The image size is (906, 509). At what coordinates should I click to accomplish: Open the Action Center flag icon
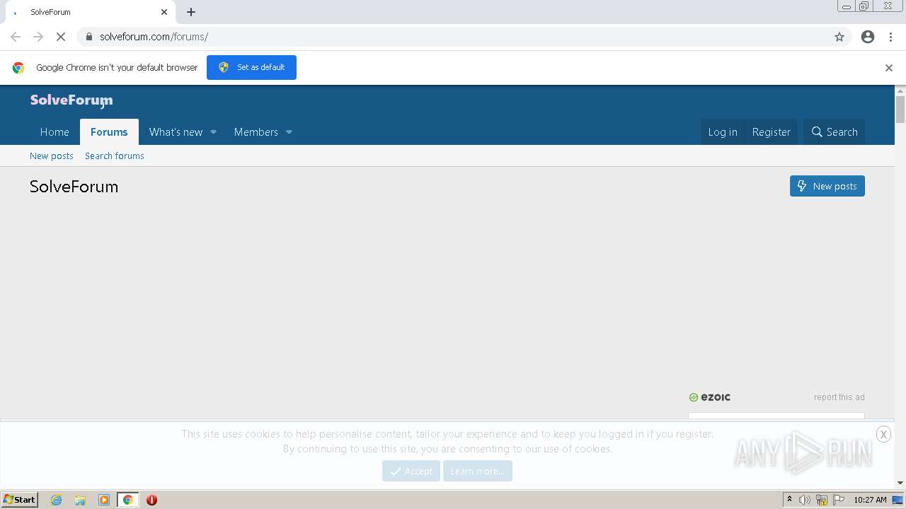[x=839, y=500]
